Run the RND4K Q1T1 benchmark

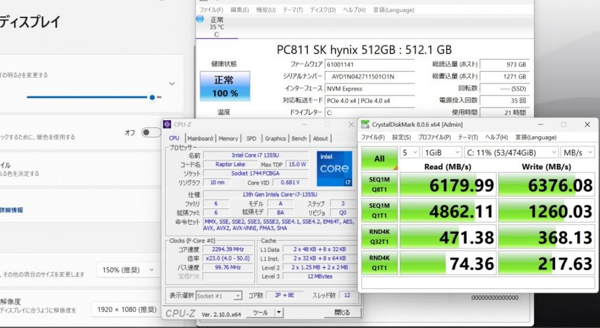tap(379, 263)
